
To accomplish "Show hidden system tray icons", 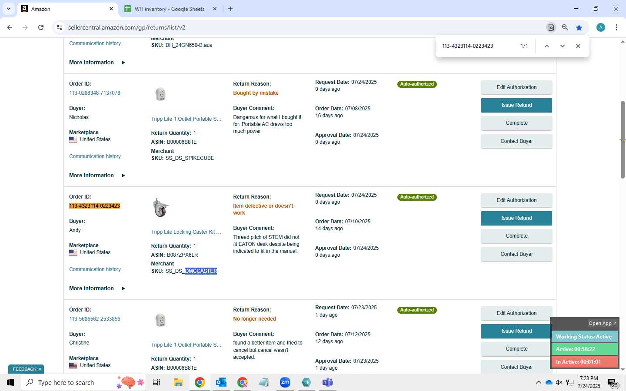I will coord(538,382).
